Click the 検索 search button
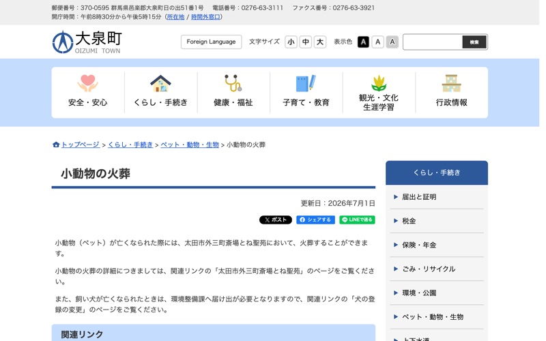Screen dimensions: 546x341 coord(474,42)
